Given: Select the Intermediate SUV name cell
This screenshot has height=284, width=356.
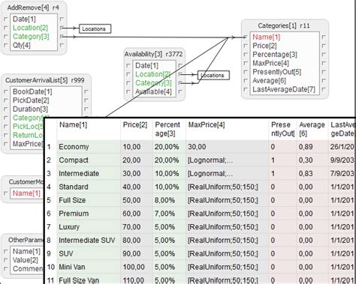Looking at the screenshot, I should [x=89, y=241].
